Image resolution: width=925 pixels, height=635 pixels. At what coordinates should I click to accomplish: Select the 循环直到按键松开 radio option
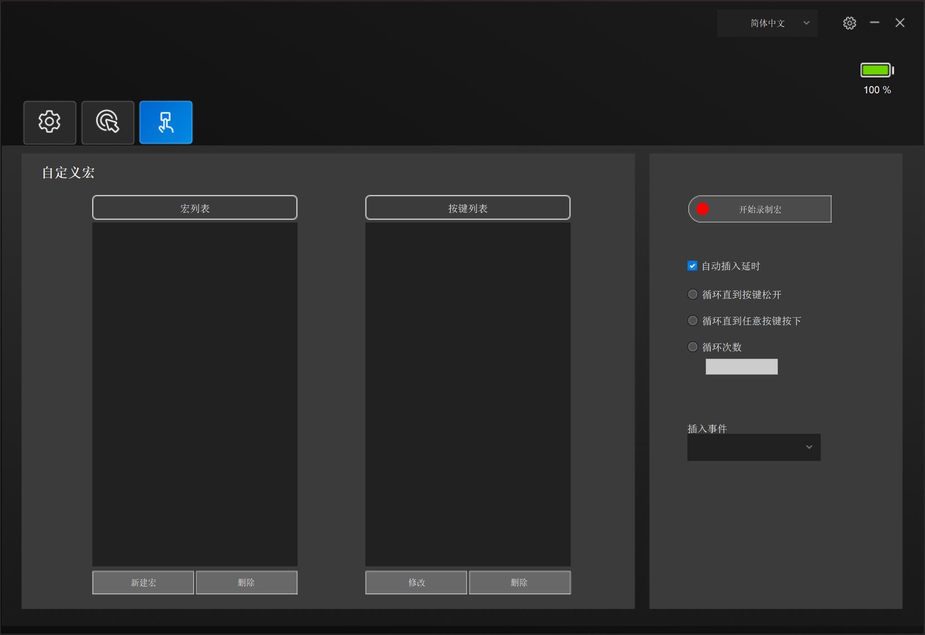[x=693, y=295]
